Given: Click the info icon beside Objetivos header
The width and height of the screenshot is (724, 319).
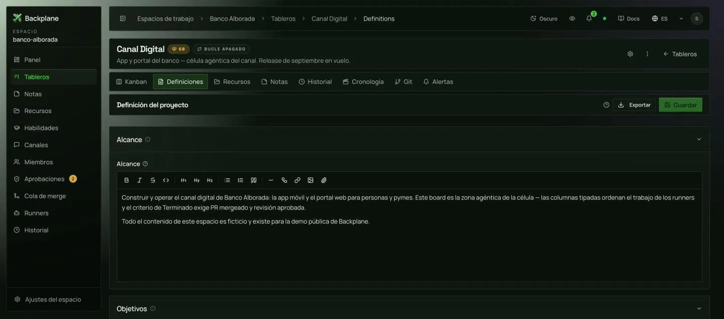Looking at the screenshot, I should click(153, 308).
